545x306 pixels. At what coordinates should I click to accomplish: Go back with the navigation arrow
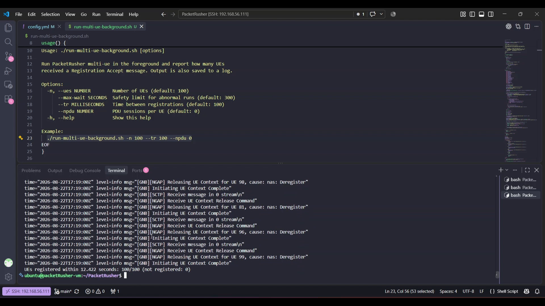(x=163, y=14)
